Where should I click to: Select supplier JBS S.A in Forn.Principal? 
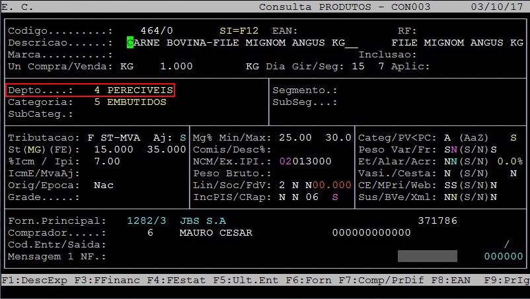click(203, 221)
